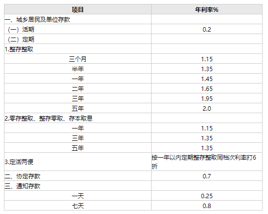Click the 2.0 rate value

pyautogui.click(x=207, y=108)
